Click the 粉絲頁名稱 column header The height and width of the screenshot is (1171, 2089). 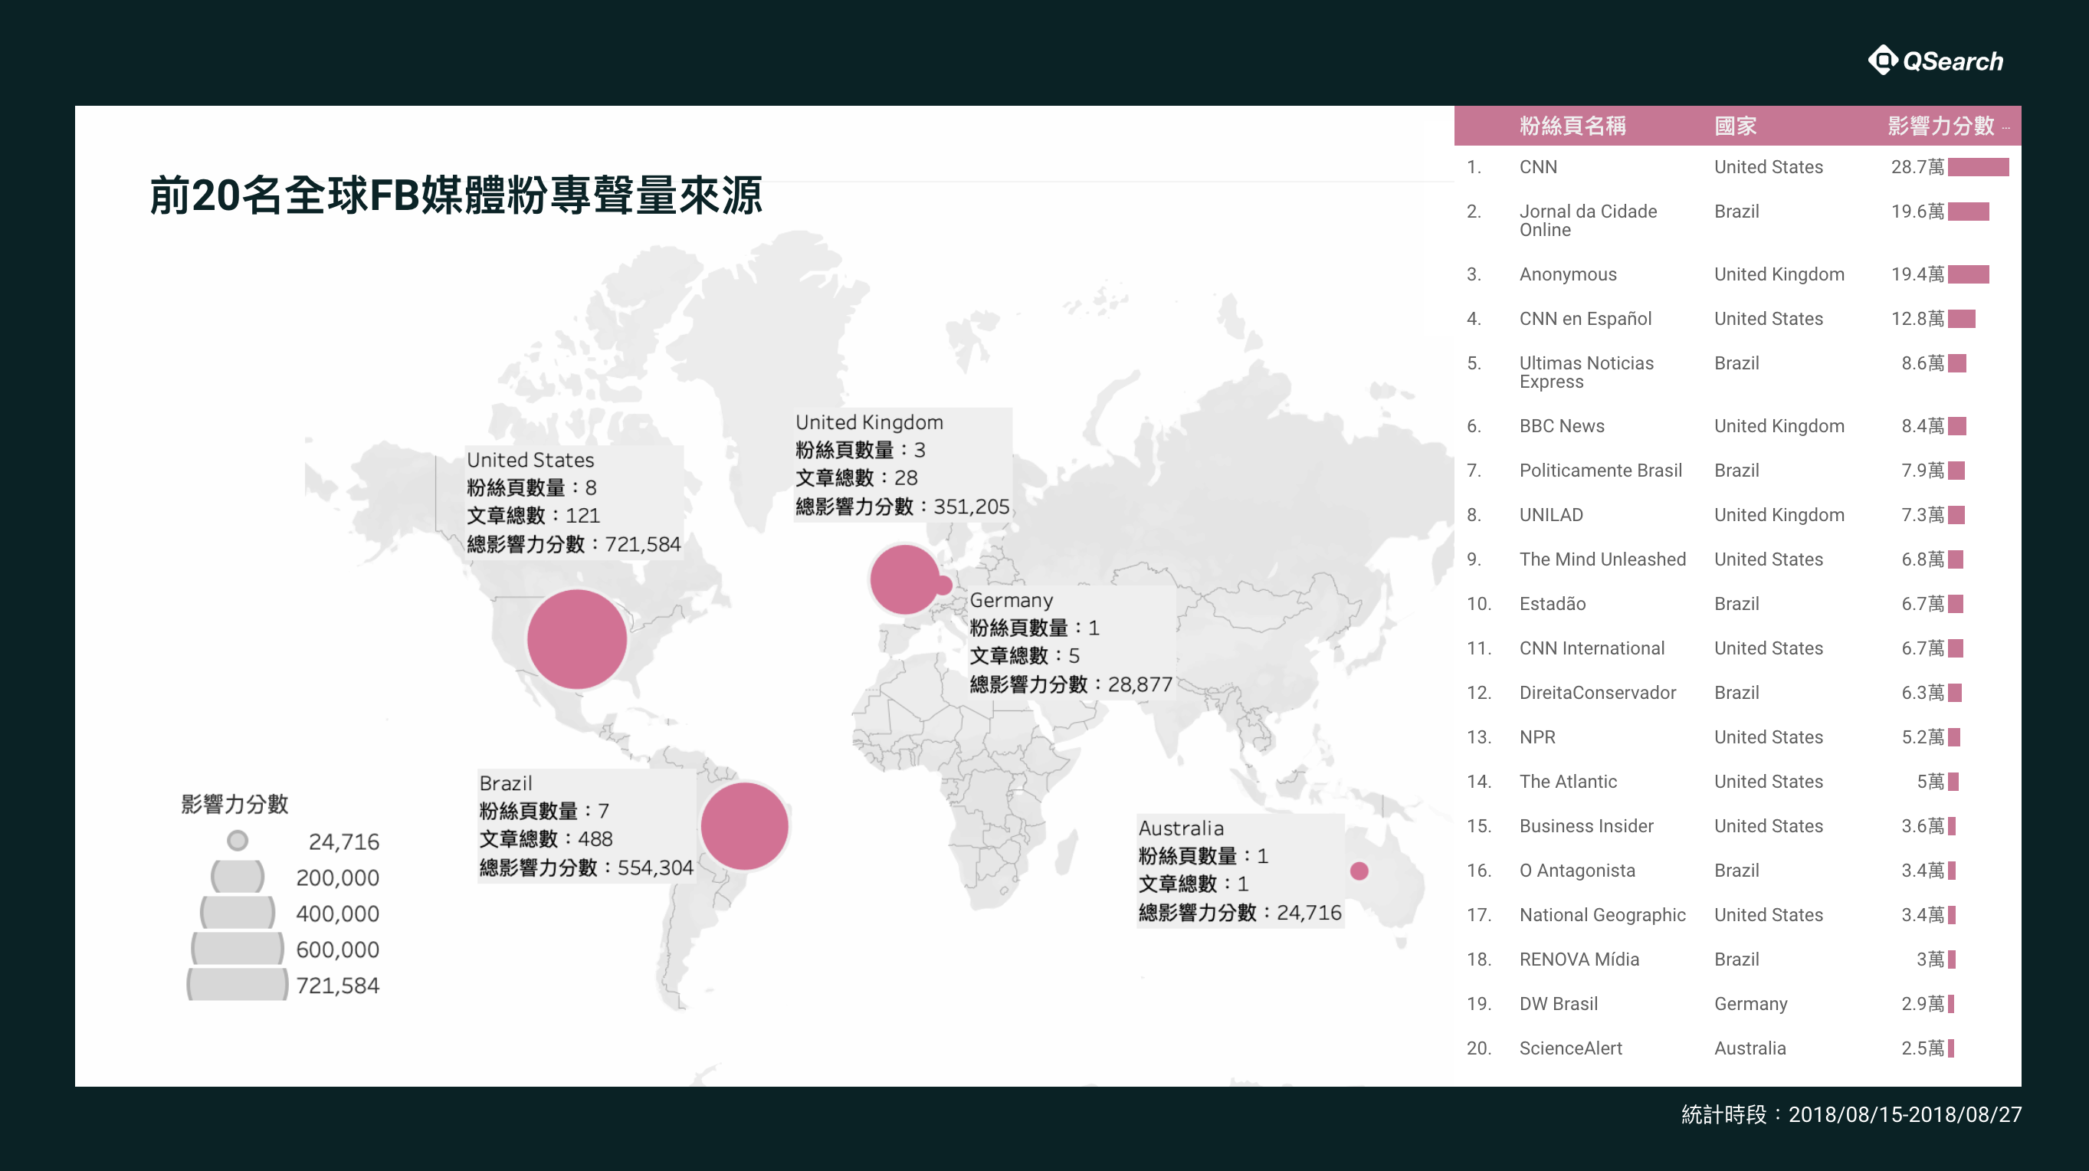click(1572, 126)
